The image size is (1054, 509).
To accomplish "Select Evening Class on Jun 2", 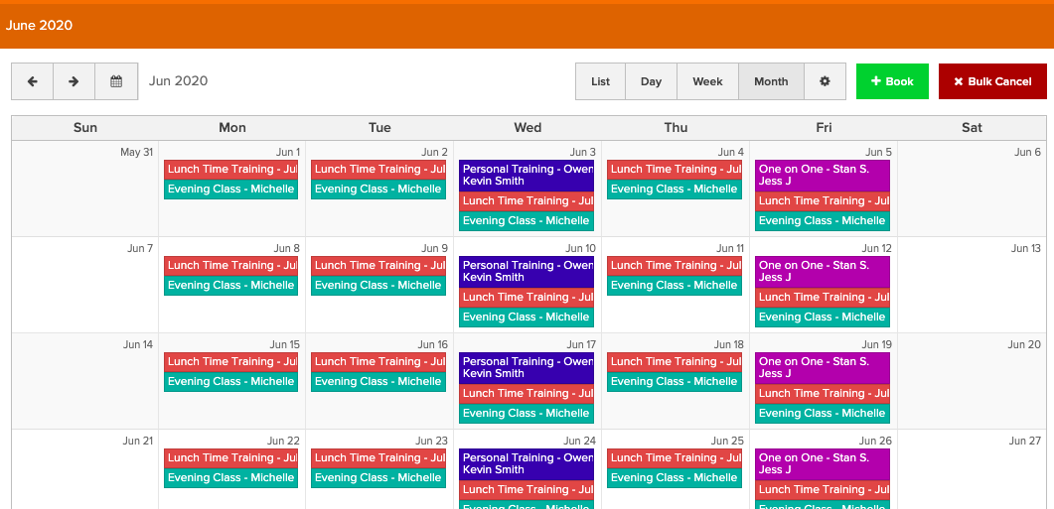I will (x=377, y=190).
